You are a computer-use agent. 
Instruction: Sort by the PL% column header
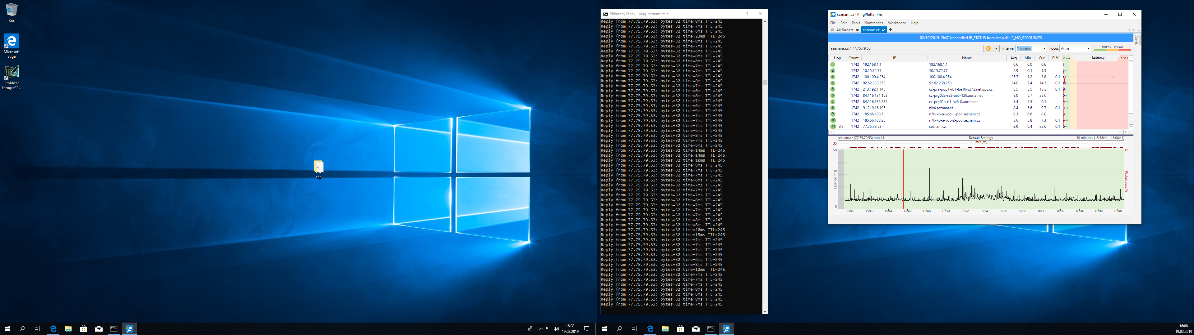tap(1055, 58)
